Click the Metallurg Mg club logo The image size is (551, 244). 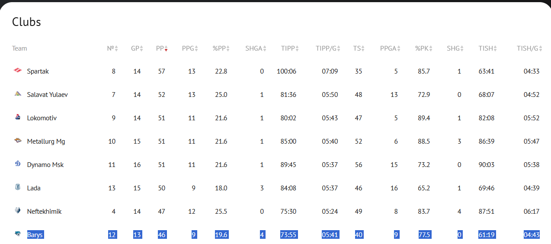click(x=17, y=141)
